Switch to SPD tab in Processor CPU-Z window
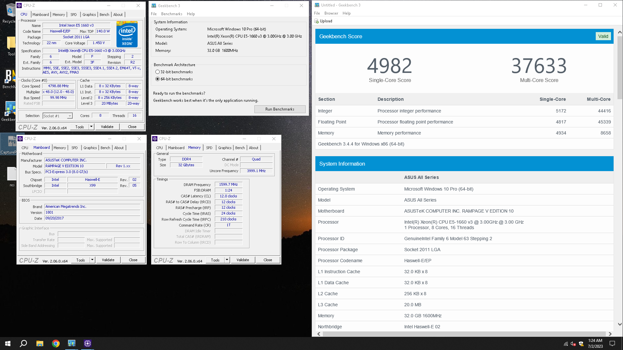Screen dimensions: 623x350 click(x=74, y=15)
